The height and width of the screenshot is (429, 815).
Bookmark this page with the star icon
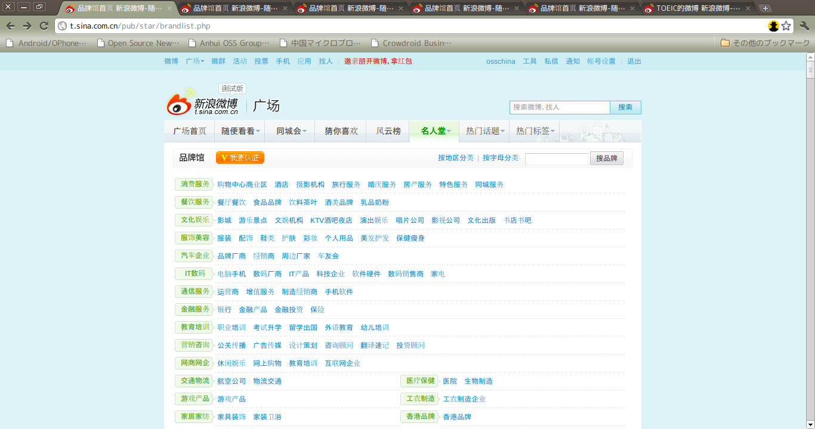(786, 26)
